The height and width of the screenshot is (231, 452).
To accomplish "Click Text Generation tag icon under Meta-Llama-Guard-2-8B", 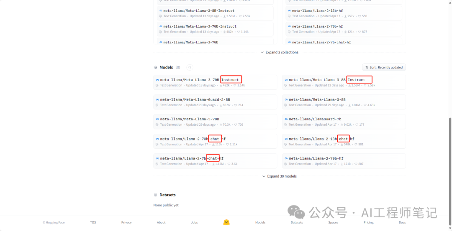I will tap(157, 105).
